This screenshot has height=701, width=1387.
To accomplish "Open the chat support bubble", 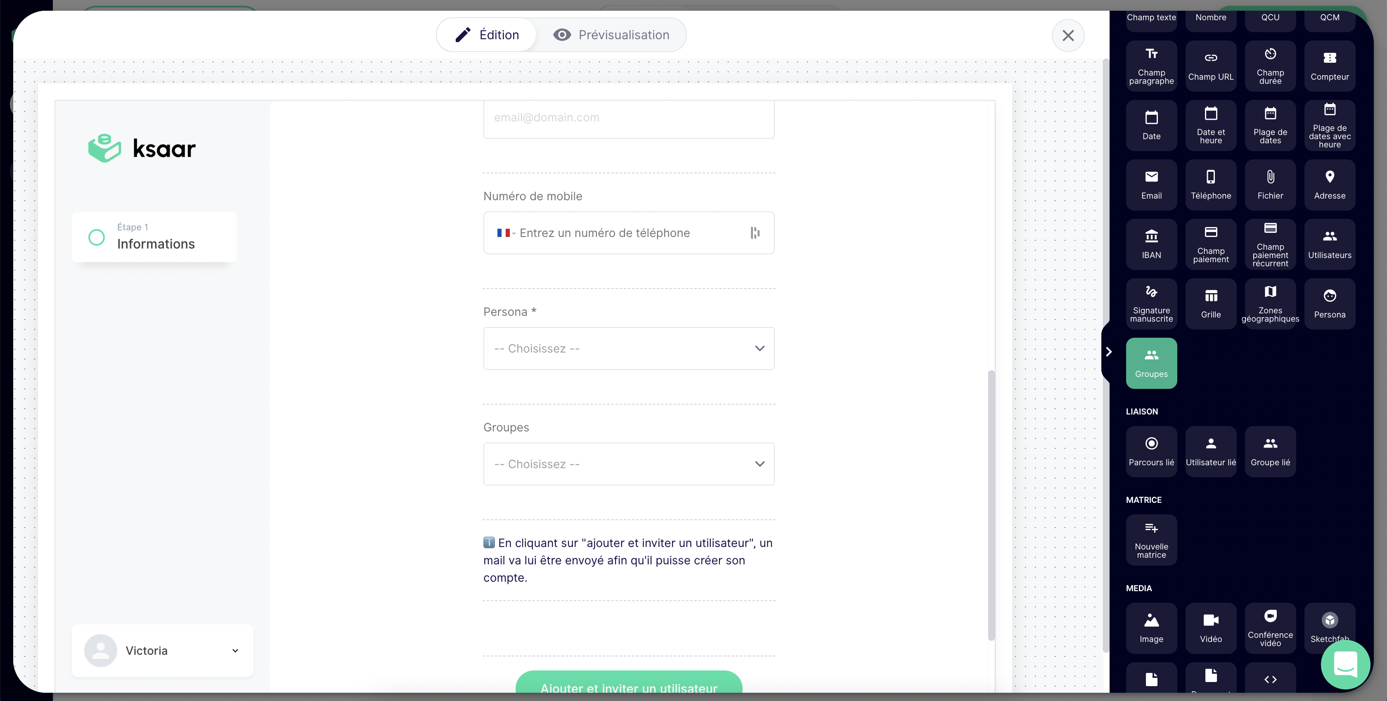I will point(1345,664).
